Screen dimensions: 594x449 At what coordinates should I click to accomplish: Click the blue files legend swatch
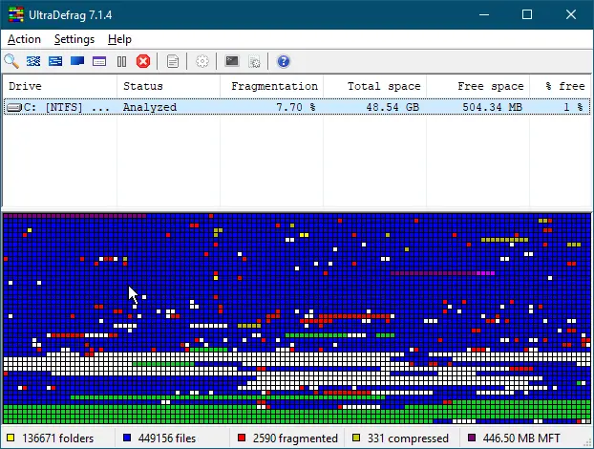pos(127,438)
